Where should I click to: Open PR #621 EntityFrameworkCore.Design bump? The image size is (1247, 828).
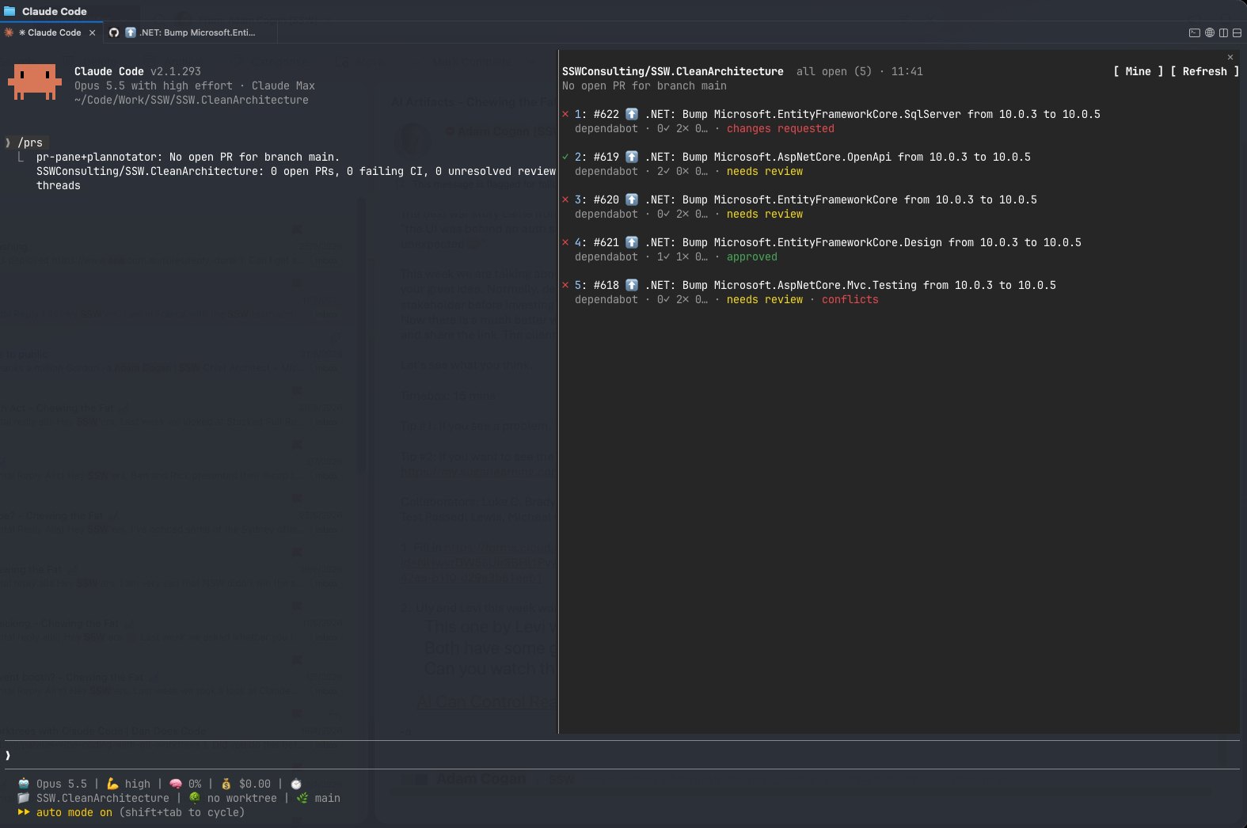click(x=828, y=242)
